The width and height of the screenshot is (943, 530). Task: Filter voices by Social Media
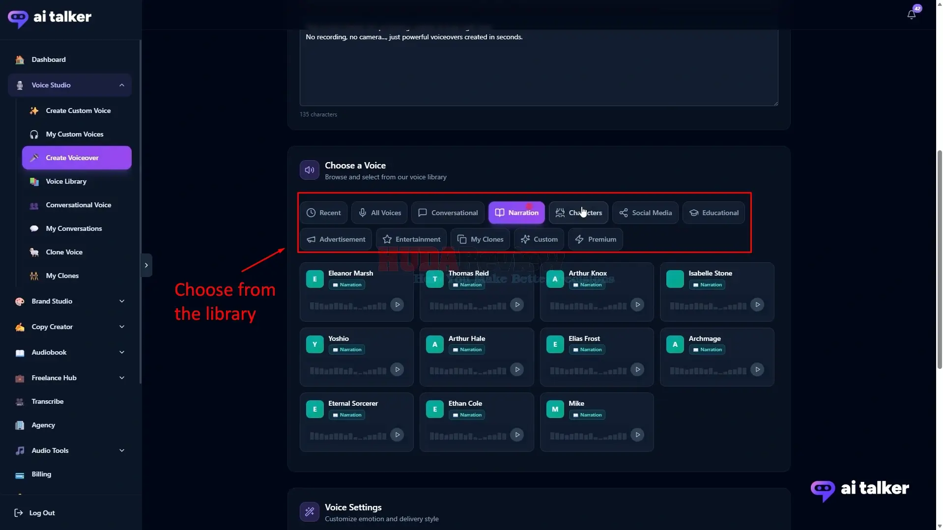[x=645, y=213]
